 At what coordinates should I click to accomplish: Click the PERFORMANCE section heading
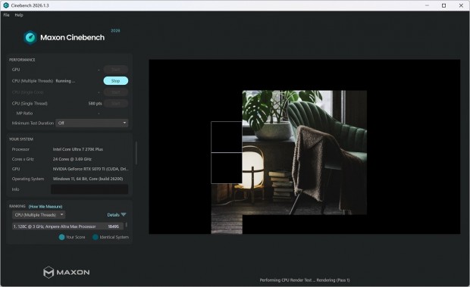pos(22,60)
